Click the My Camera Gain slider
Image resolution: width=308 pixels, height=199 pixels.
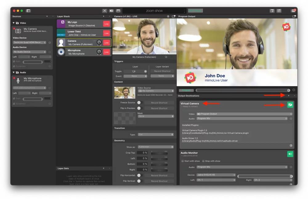click(33, 62)
